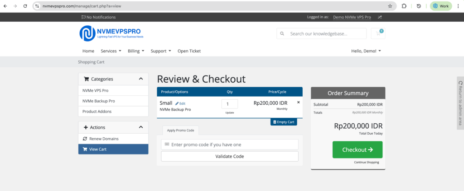Open the browser extensions puzzle icon
The height and width of the screenshot is (191, 464).
click(x=404, y=6)
